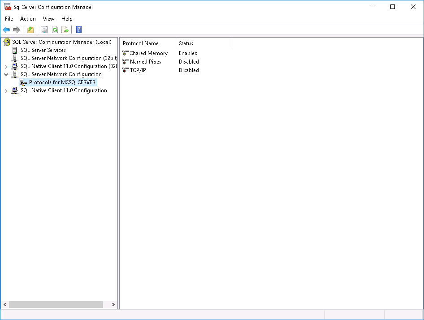Select the last SQL Native Client 11.0 Configuration label
The image size is (424, 320).
pos(64,90)
